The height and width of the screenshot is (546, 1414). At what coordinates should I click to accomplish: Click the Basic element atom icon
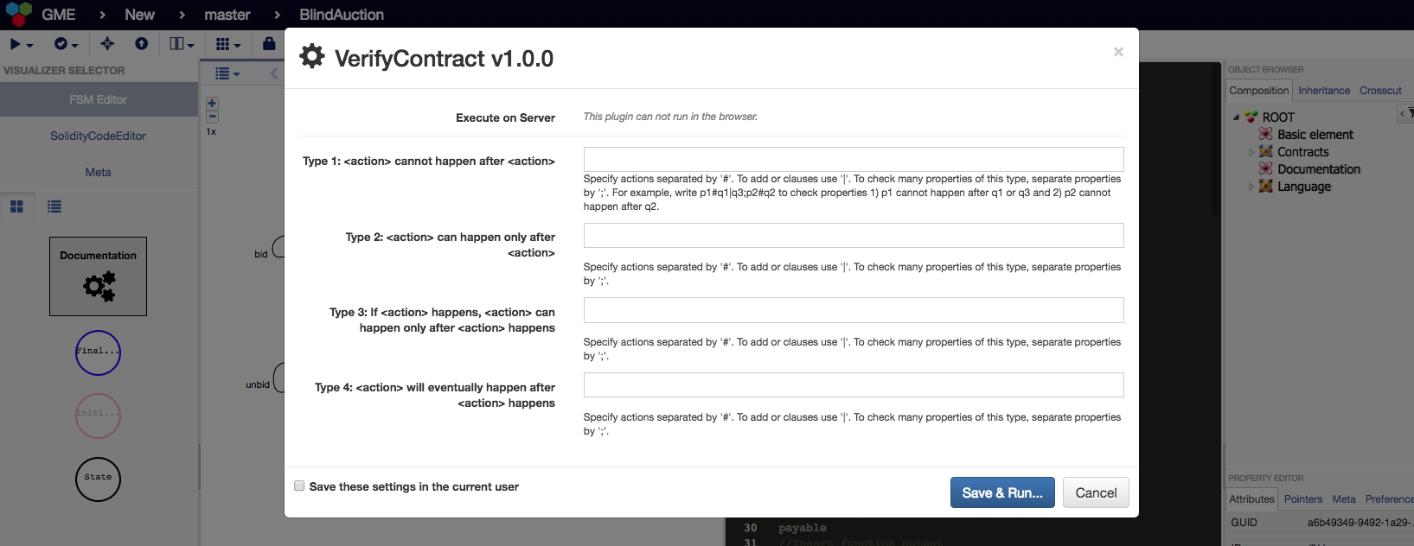click(x=1266, y=134)
